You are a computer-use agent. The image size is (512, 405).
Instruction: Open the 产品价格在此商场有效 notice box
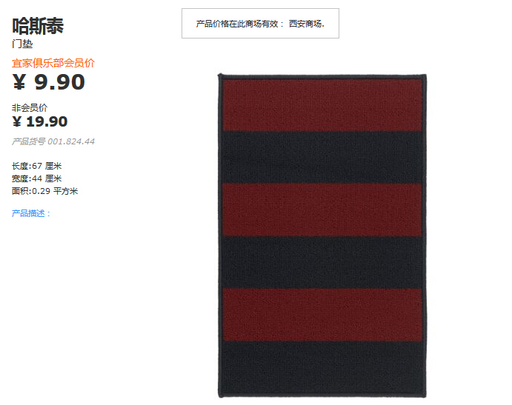(260, 24)
